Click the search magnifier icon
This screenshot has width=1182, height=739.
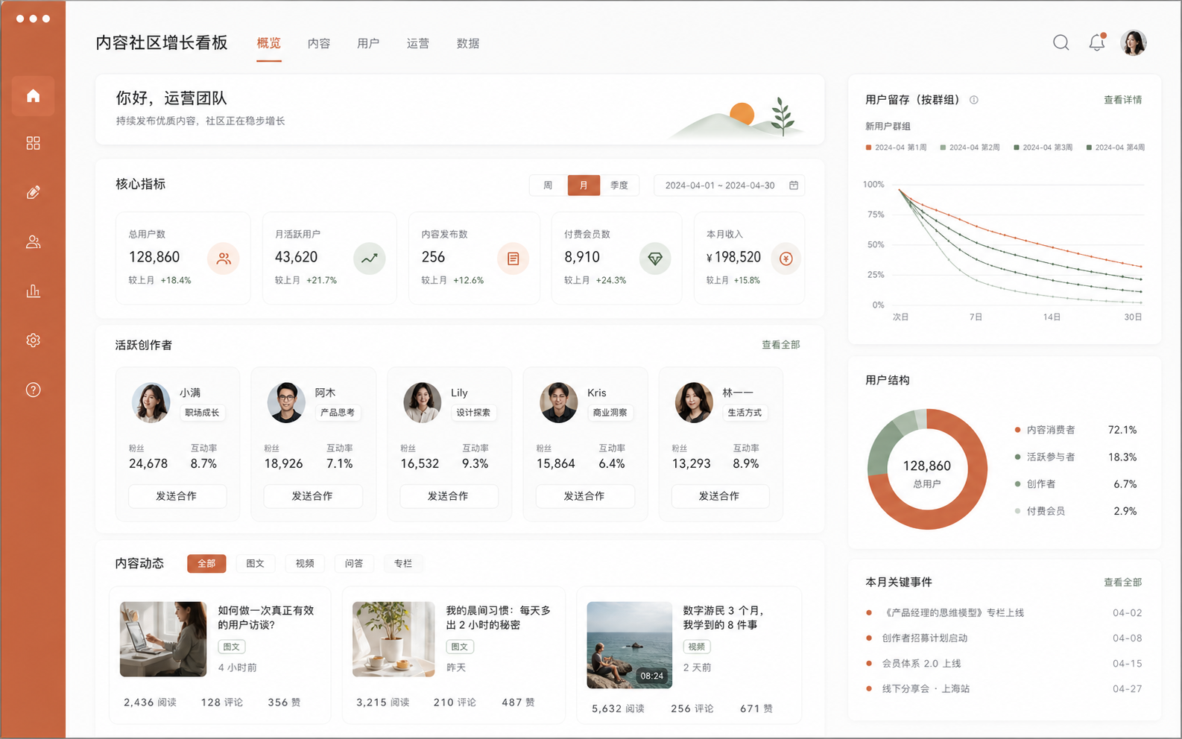(1061, 42)
